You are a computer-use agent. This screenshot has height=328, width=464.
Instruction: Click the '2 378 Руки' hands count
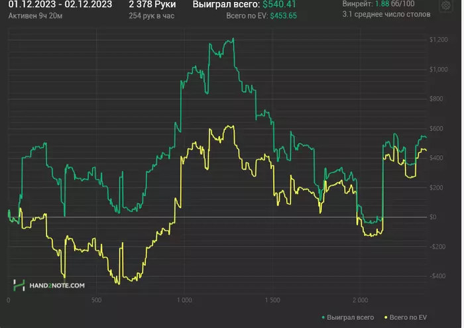coord(152,4)
